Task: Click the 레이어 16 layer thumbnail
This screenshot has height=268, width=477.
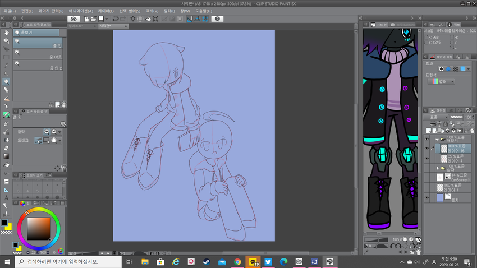Action: (x=444, y=148)
